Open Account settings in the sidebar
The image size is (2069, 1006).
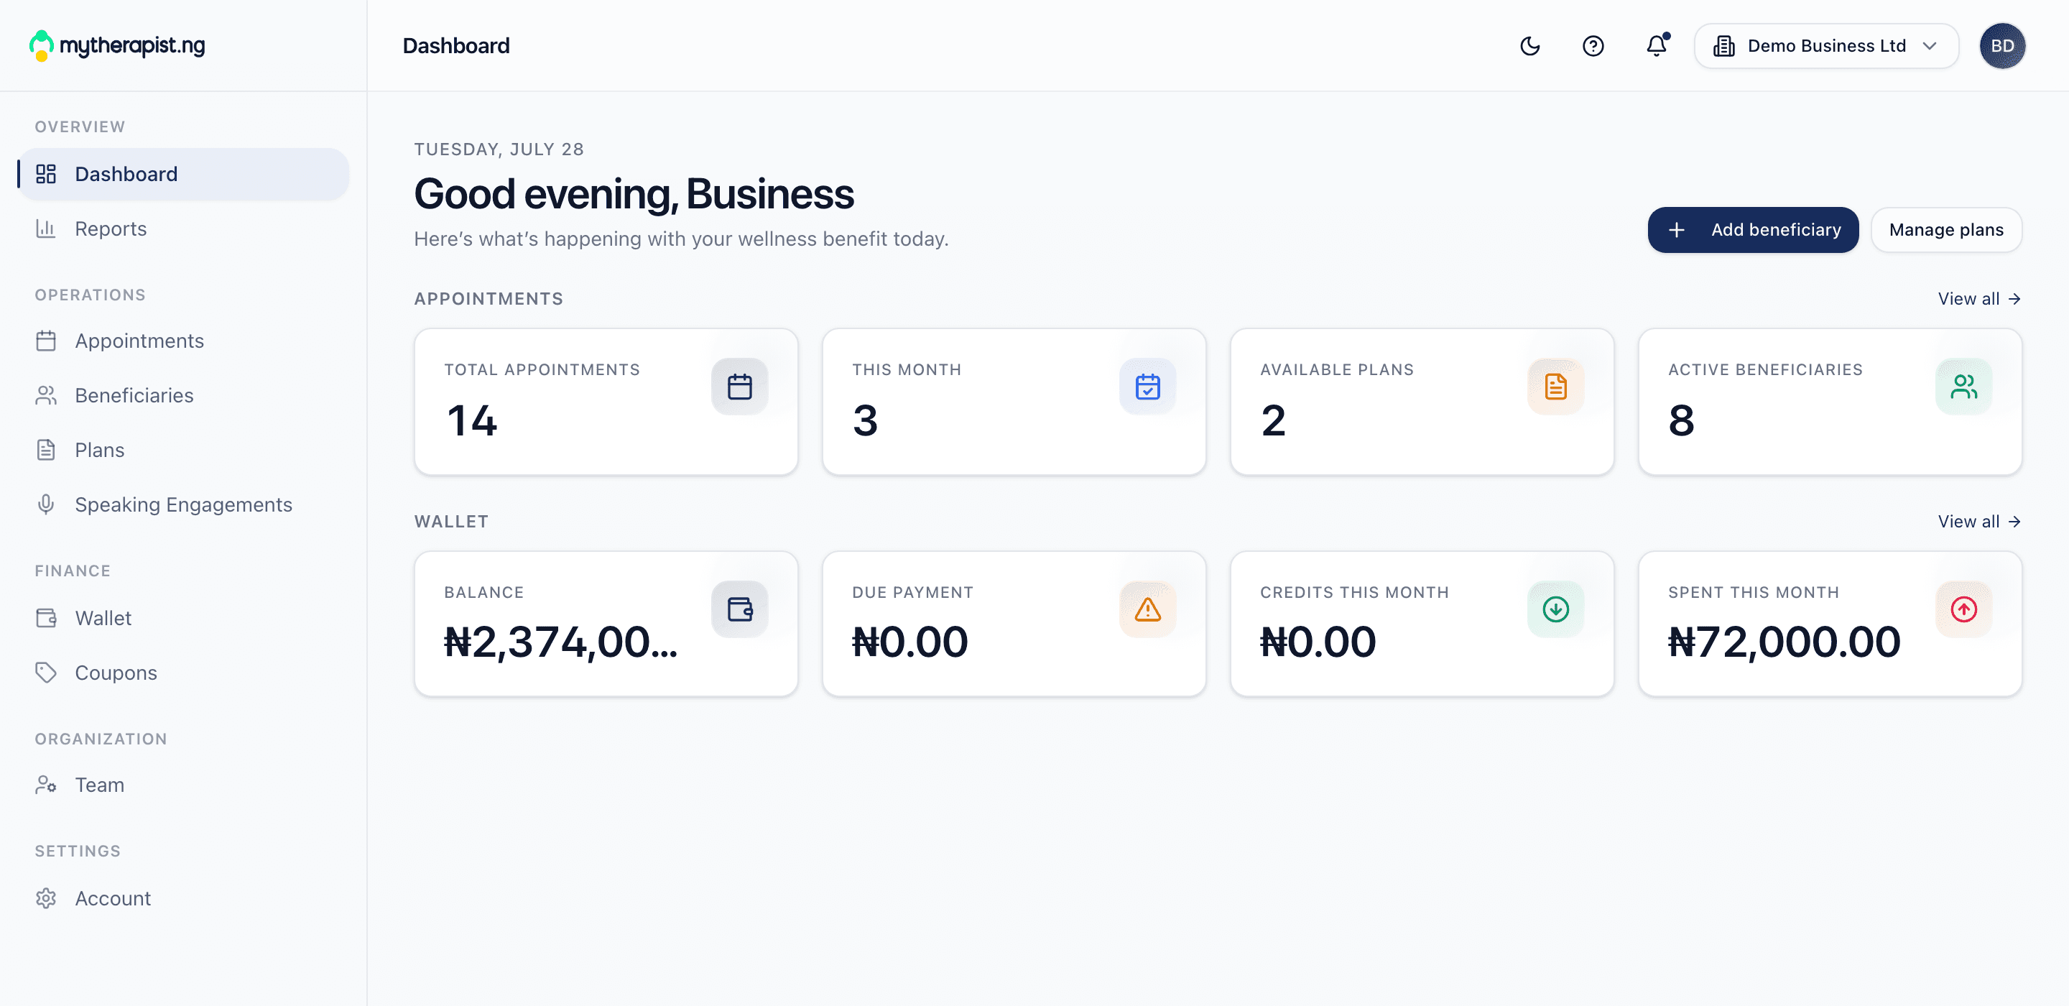tap(183, 898)
